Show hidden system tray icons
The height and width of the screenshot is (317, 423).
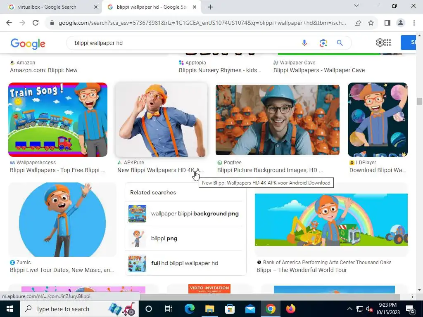click(x=349, y=309)
